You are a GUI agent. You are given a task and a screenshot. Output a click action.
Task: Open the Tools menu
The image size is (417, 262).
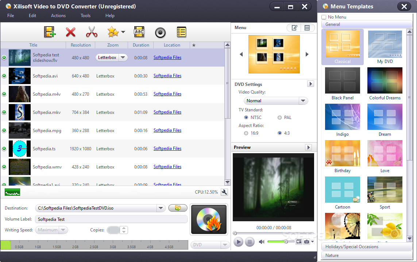coord(85,16)
